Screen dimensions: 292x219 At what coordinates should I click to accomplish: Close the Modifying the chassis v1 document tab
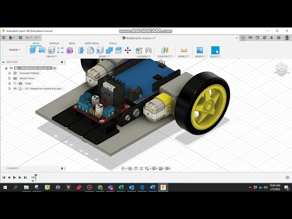coord(237,38)
